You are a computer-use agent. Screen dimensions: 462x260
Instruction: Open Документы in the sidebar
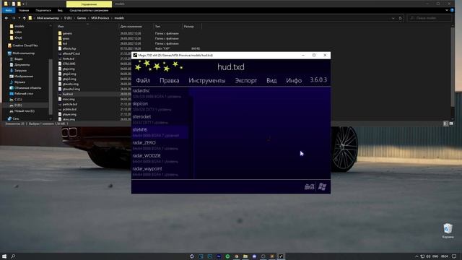(22, 65)
